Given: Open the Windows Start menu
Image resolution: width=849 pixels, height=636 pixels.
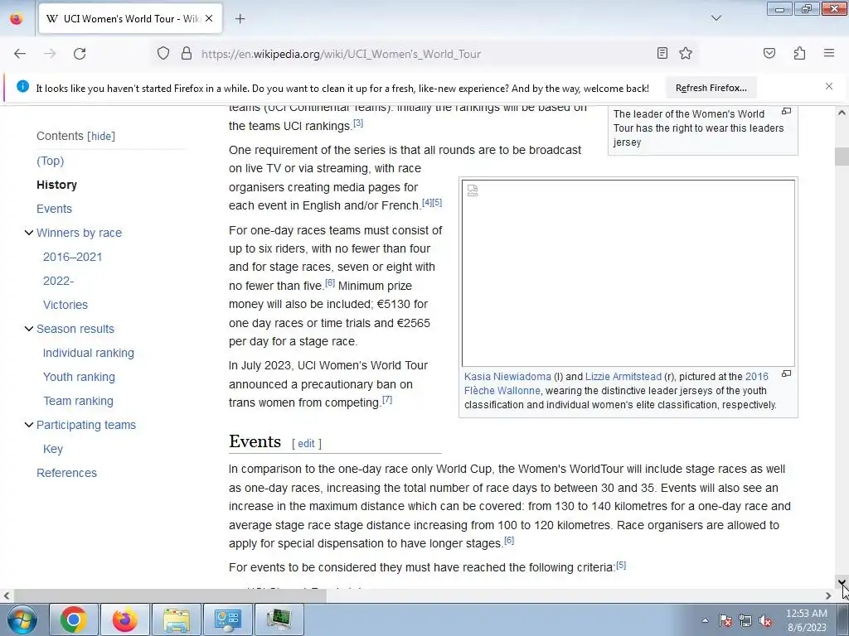Looking at the screenshot, I should [22, 619].
